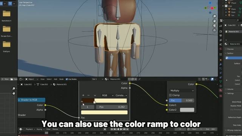Open the Object Data properties green triangle tab
242x136 pixels.
tap(221, 82)
